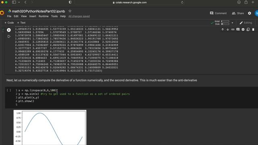
Task: Copy the link to the cell
Action: 233,29
